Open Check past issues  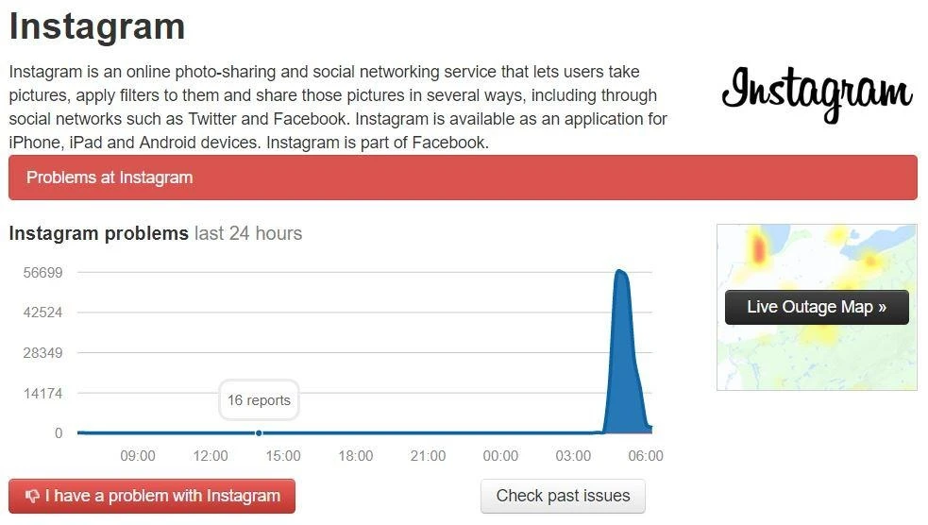click(563, 496)
